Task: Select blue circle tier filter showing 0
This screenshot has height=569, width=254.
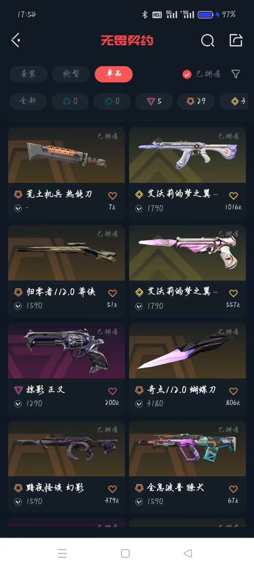Action: [x=70, y=101]
